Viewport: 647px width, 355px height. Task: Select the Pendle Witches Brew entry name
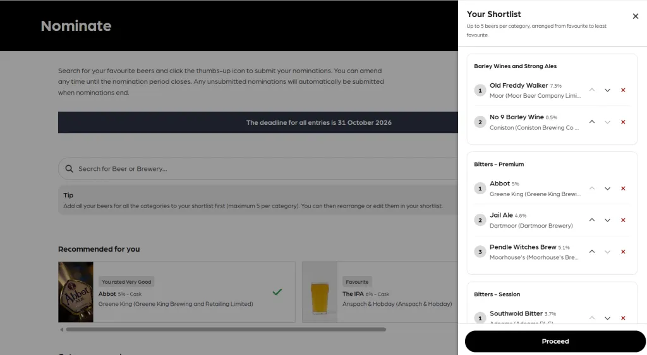tap(523, 247)
